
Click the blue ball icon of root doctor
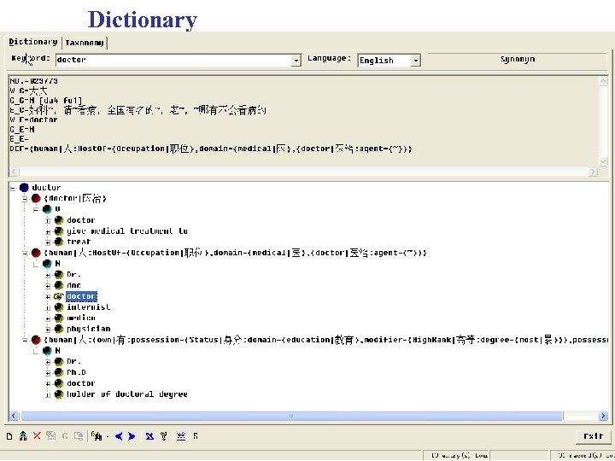tap(24, 187)
